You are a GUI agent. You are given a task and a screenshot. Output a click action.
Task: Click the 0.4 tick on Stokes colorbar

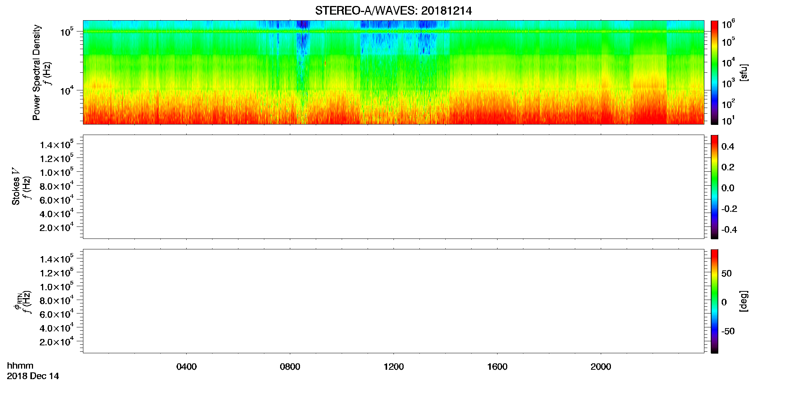click(x=728, y=147)
